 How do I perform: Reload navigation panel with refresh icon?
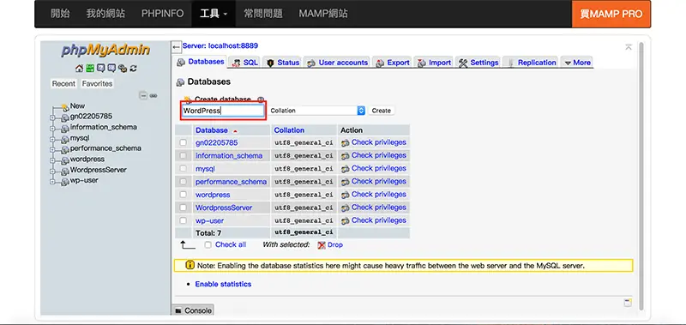134,69
